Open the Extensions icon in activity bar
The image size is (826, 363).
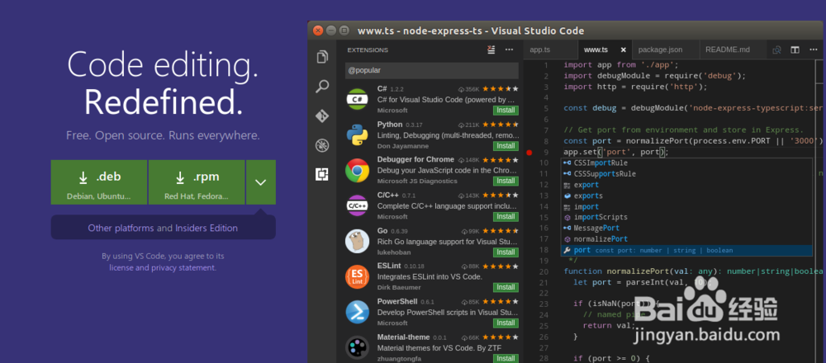click(x=322, y=174)
